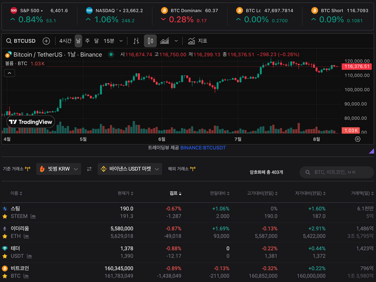Click the Steem coin logo
Screen dimensions: 376x282
pyautogui.click(x=5, y=209)
